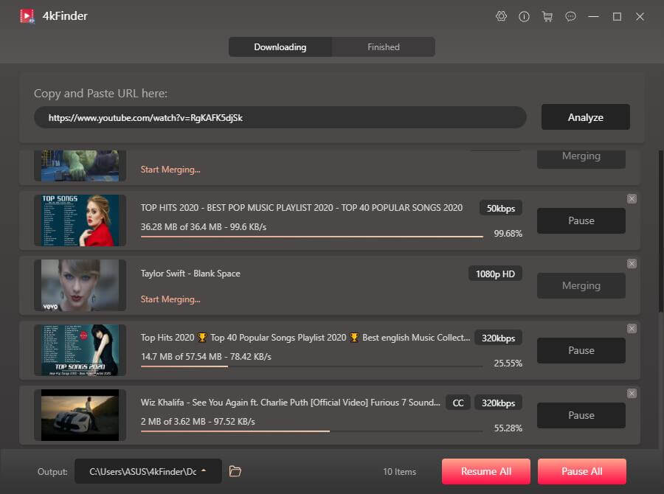
Task: Click Pause All button
Action: pos(581,471)
